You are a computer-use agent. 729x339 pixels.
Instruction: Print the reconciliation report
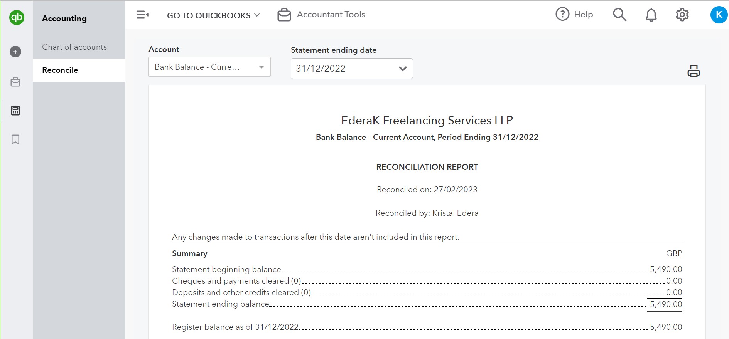pos(694,71)
